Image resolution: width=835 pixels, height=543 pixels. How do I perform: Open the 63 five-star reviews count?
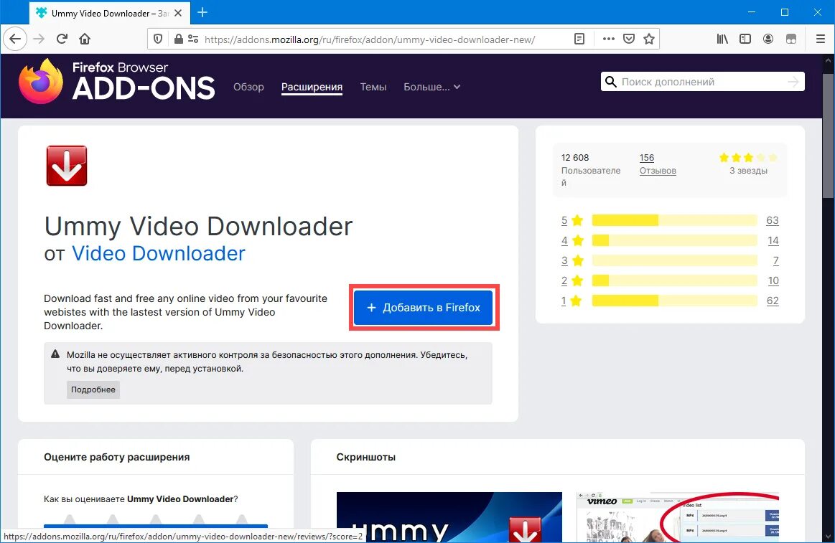772,220
